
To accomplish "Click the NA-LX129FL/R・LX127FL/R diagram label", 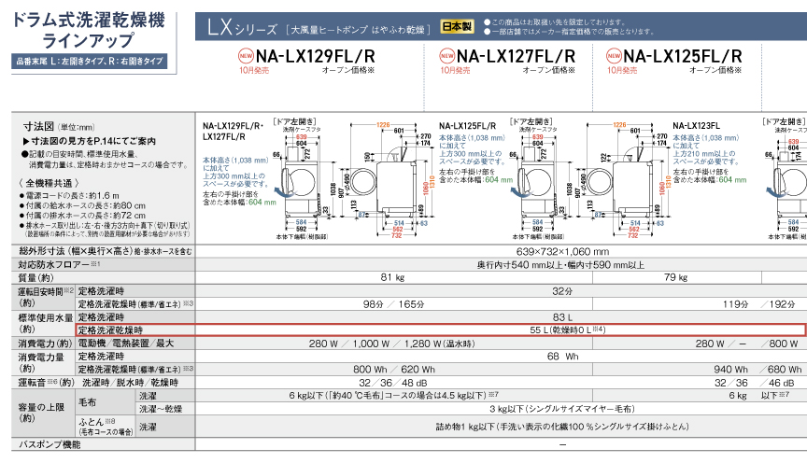I will click(x=234, y=132).
